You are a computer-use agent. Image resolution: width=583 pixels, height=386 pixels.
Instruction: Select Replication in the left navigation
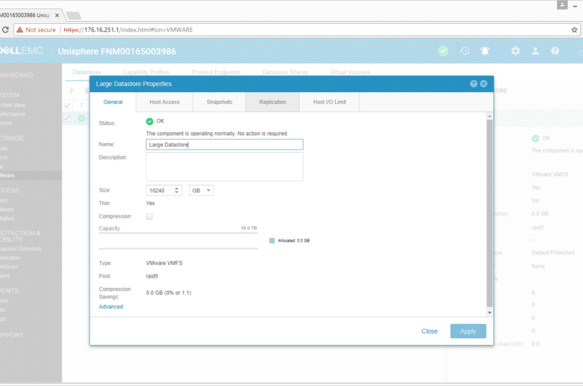click(x=10, y=258)
